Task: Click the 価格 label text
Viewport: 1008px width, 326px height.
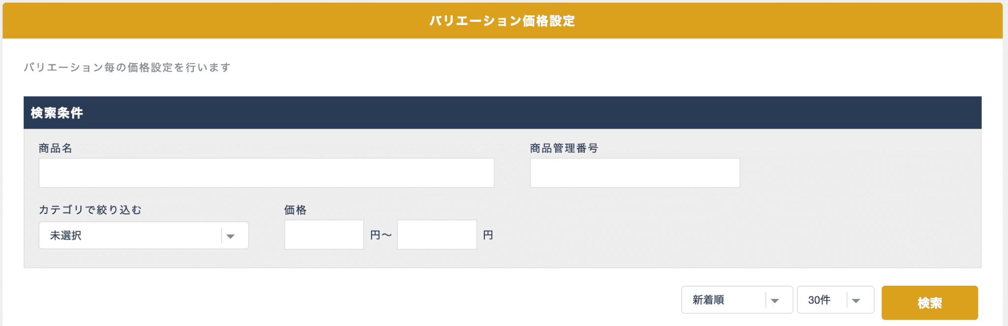Action: point(295,210)
